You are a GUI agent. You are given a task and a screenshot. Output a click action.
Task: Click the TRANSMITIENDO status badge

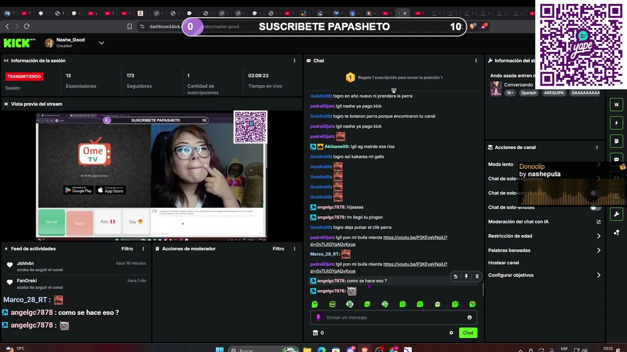pos(24,76)
